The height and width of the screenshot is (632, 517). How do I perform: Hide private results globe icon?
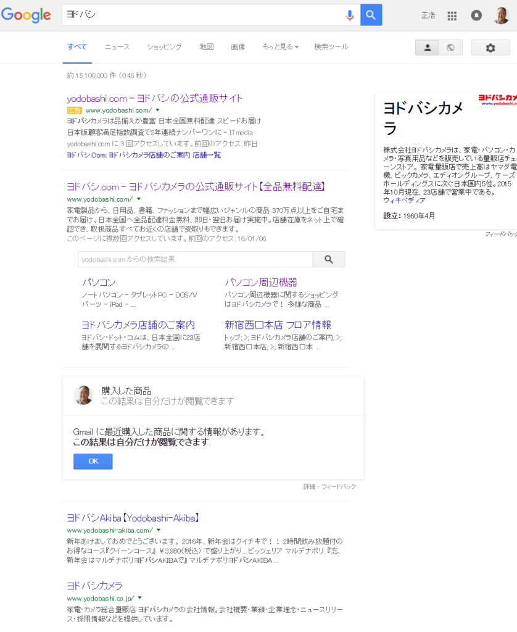(450, 48)
